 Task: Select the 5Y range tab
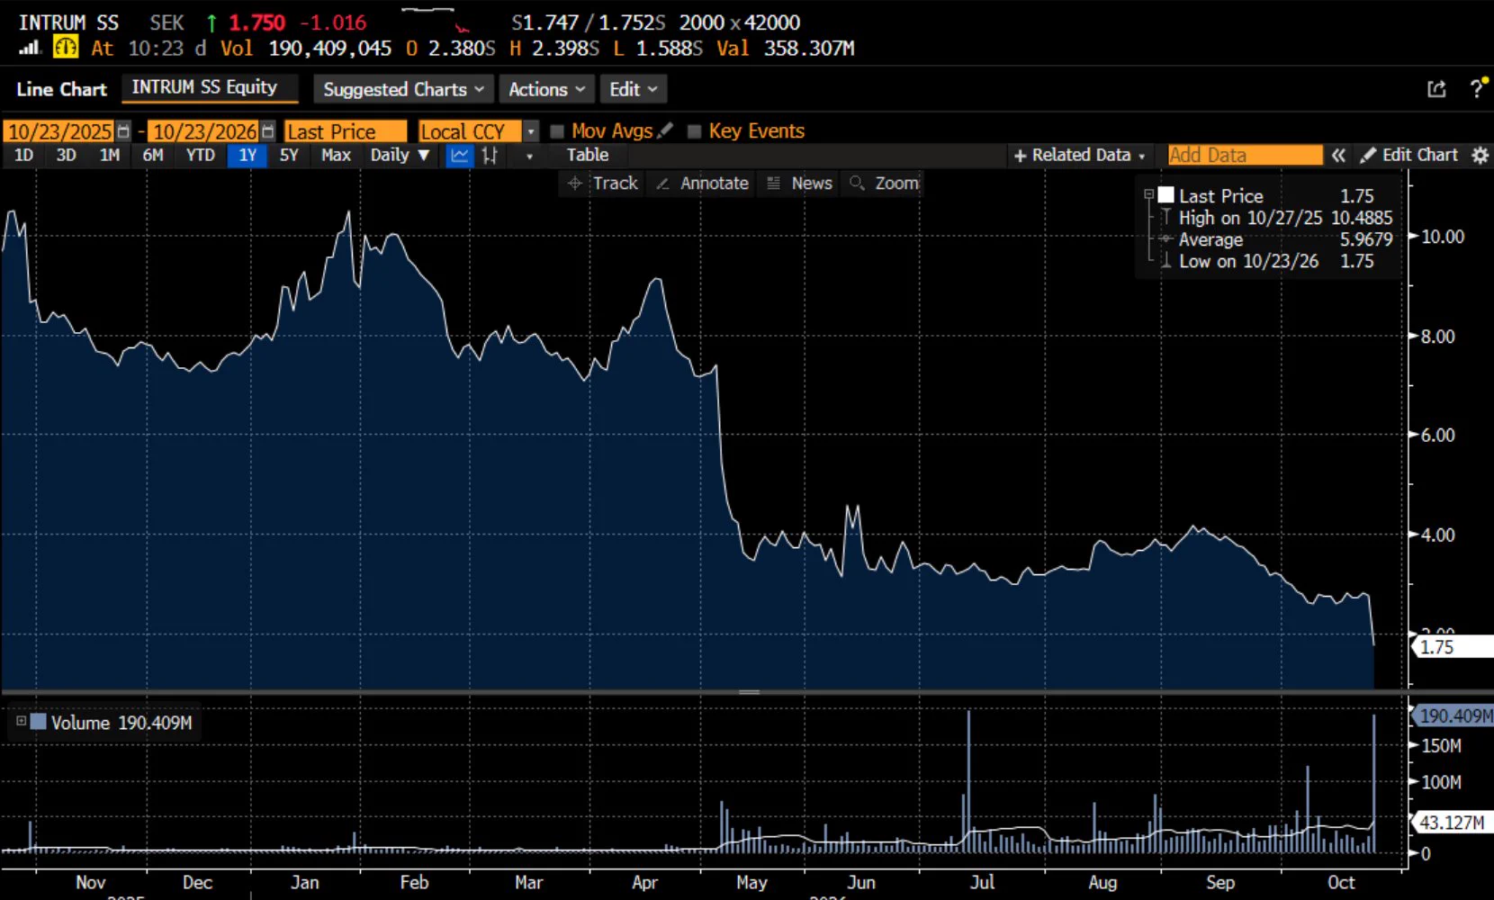click(289, 155)
